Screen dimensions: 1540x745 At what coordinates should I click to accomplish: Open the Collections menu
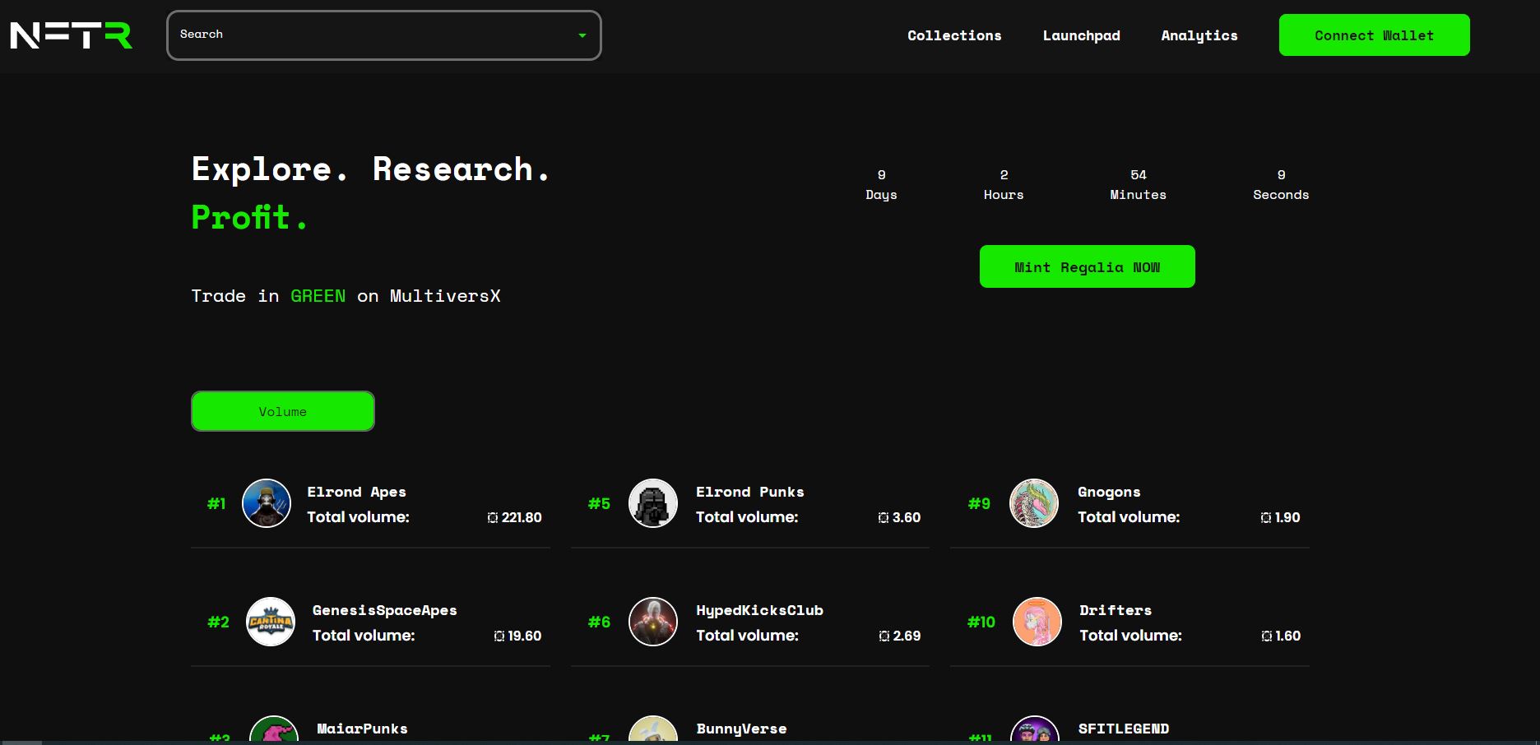tap(954, 35)
